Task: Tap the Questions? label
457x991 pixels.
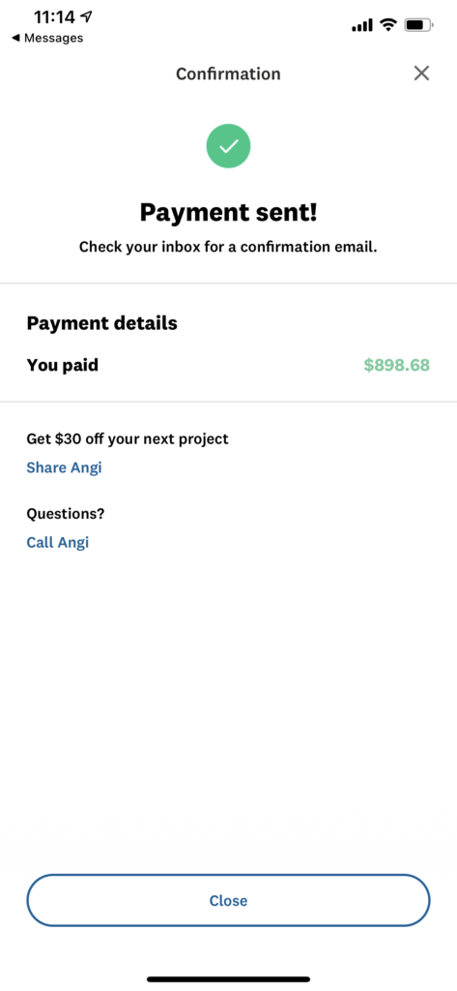Action: (66, 514)
